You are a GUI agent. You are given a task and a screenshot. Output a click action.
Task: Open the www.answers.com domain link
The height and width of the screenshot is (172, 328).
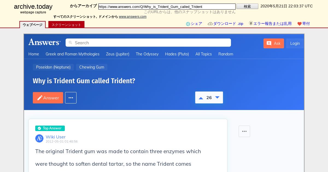[133, 17]
